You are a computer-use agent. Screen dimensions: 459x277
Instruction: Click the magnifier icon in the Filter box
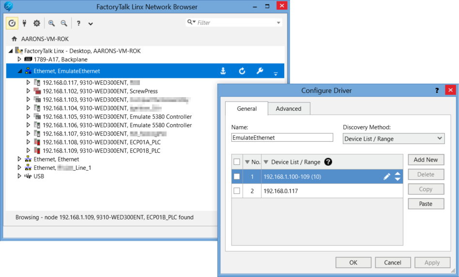(190, 22)
